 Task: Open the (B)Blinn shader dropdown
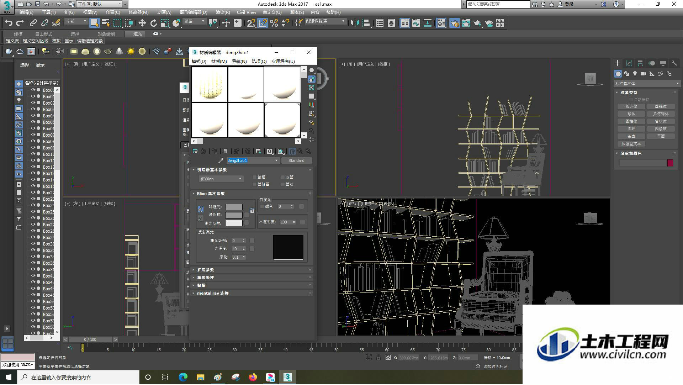221,179
